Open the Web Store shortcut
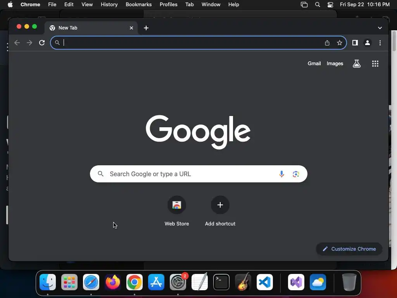The height and width of the screenshot is (298, 397). pos(177,211)
